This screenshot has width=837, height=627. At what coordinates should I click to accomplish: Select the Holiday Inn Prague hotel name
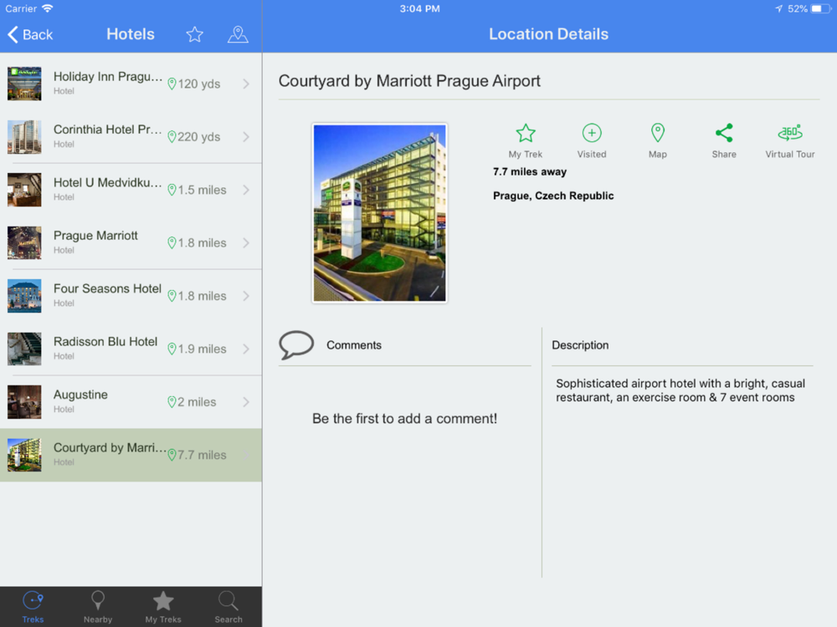click(108, 77)
